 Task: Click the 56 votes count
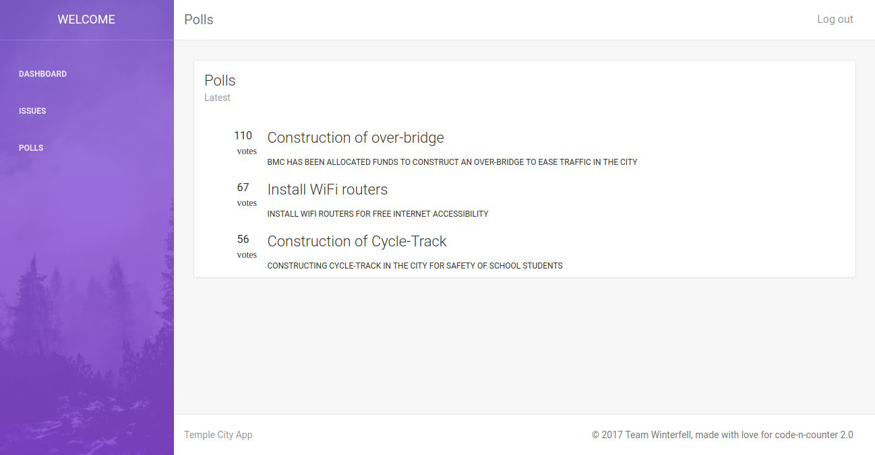[243, 239]
